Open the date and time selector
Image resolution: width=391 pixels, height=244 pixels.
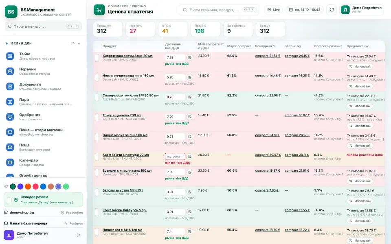tap(305, 10)
